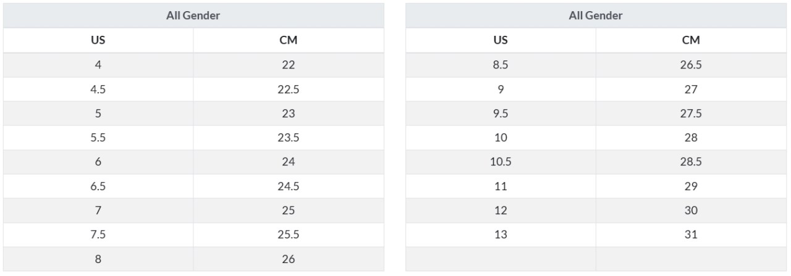Select US size 8.5 cell
This screenshot has height=276, width=791.
pos(501,65)
